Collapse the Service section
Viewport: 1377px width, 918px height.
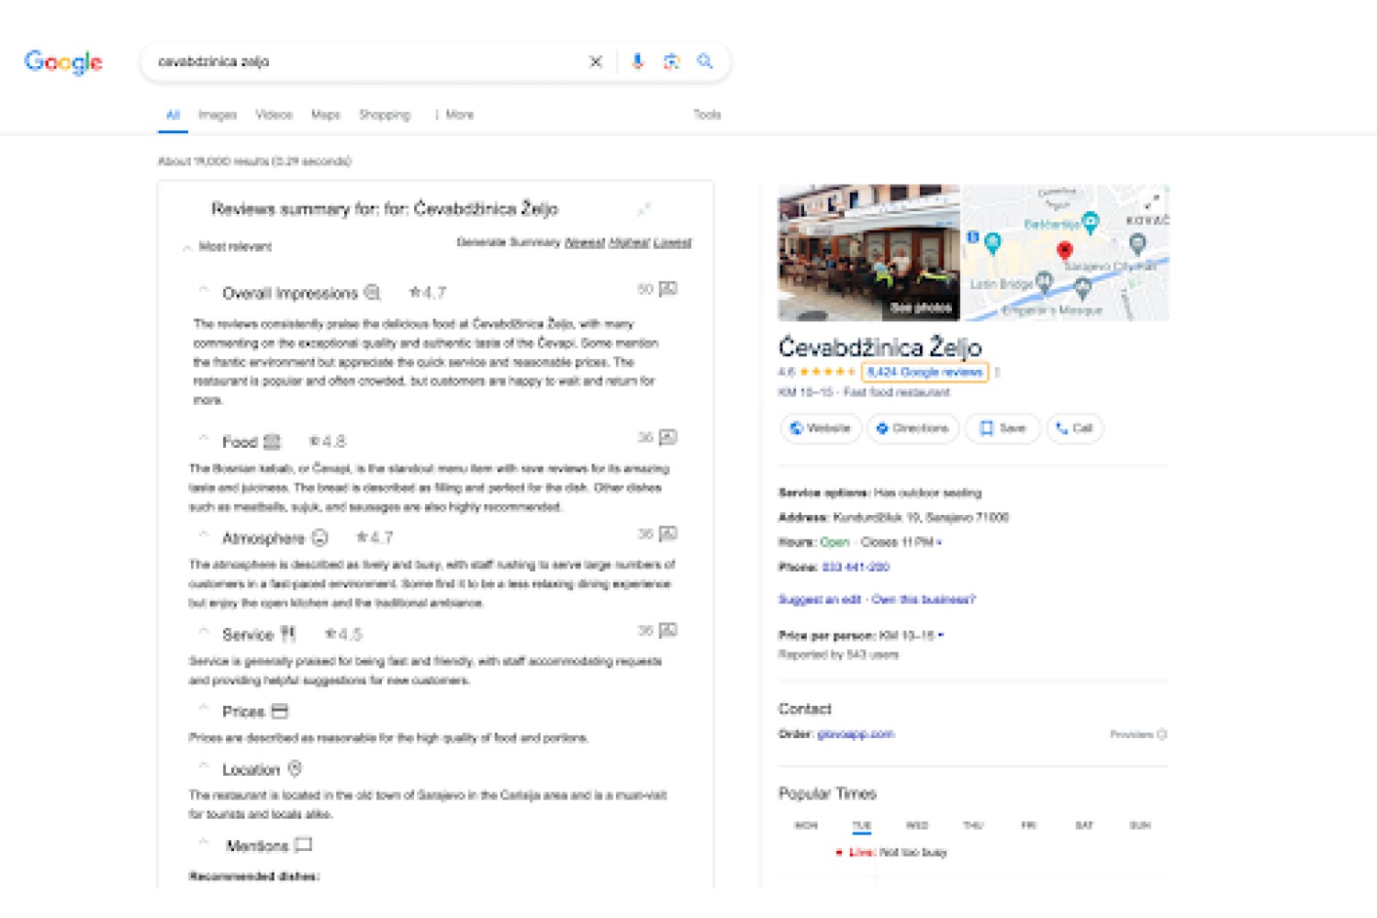pos(204,632)
